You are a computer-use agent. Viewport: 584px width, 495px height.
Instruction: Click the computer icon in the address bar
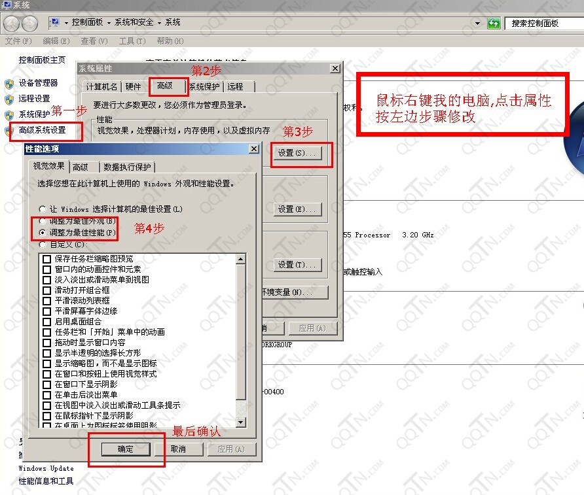(x=56, y=23)
